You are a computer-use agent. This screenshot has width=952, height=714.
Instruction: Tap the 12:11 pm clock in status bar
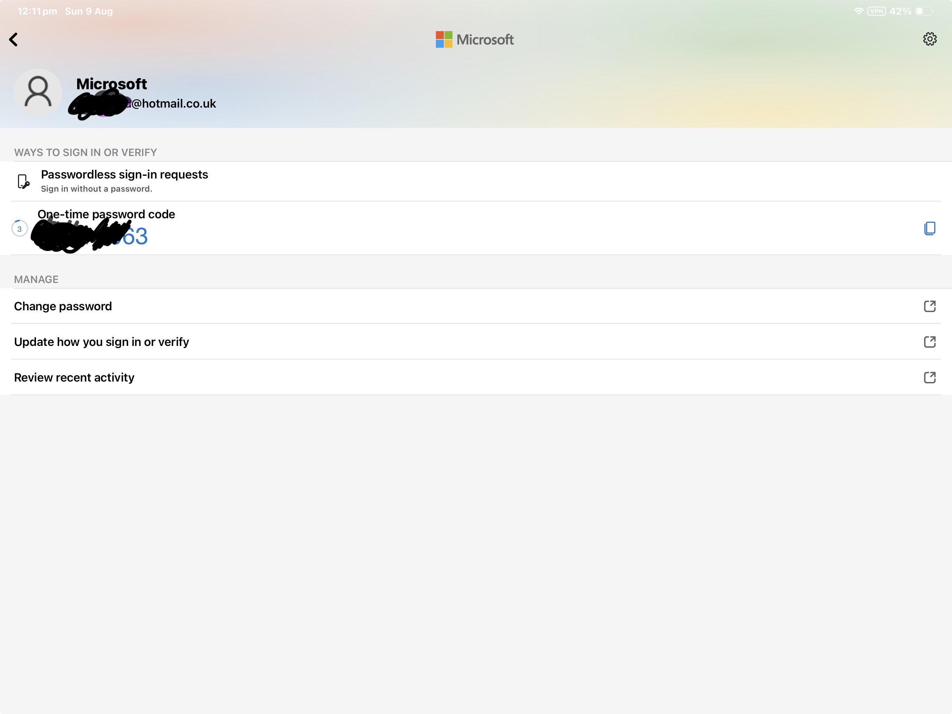[x=37, y=11]
